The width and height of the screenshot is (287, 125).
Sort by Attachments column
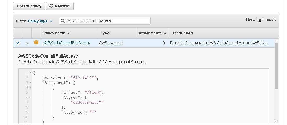pos(153,33)
